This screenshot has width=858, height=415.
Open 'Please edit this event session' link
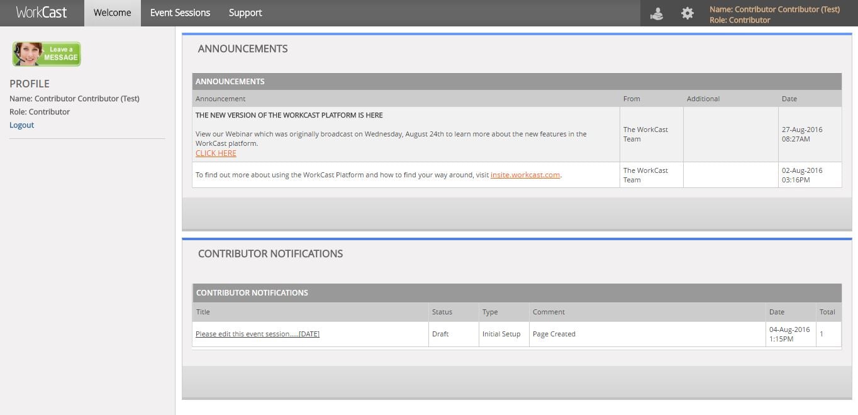tap(257, 334)
